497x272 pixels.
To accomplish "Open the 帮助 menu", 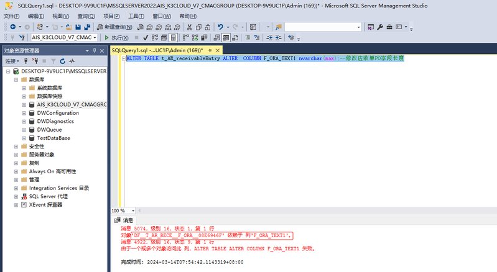I will (x=188, y=16).
